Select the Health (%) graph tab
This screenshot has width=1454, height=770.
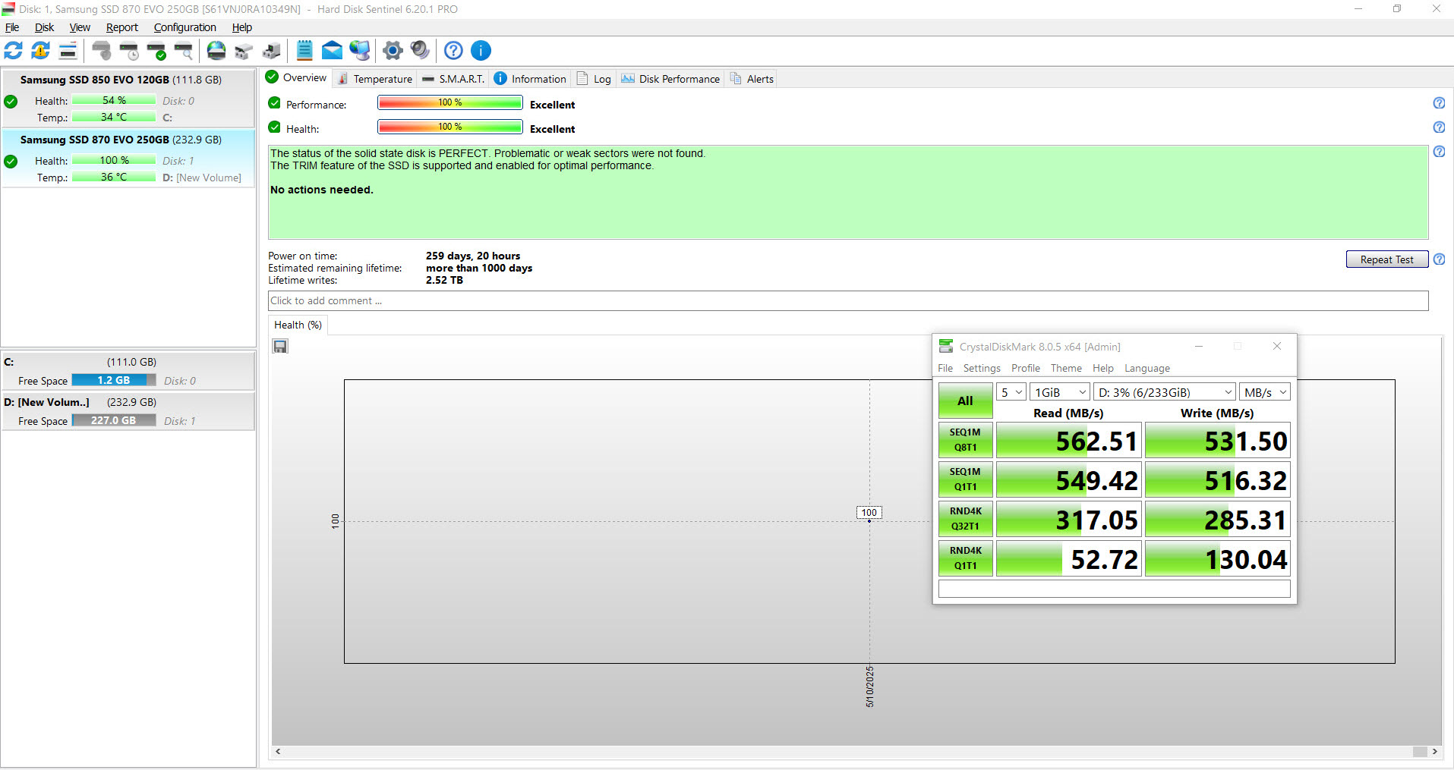298,325
